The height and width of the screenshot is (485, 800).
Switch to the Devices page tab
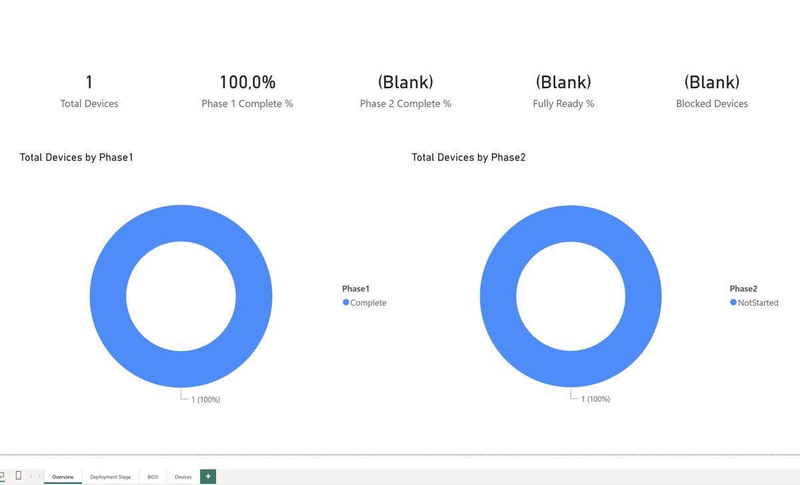(x=183, y=476)
